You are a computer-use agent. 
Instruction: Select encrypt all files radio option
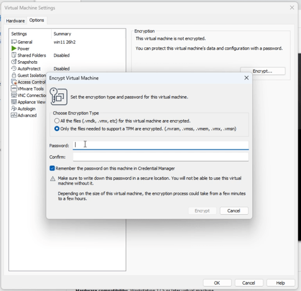[57, 121]
